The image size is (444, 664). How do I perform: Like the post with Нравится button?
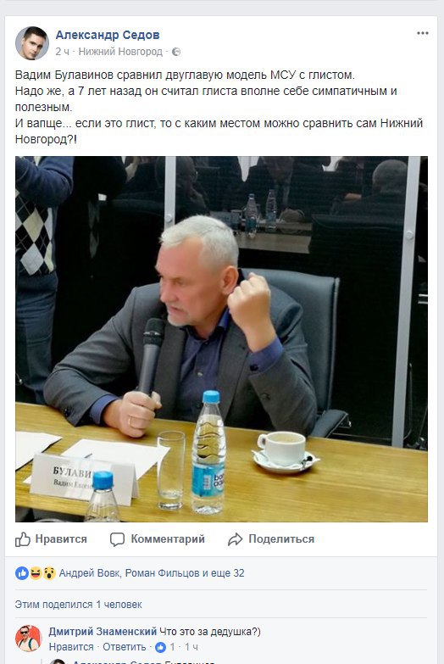click(51, 539)
